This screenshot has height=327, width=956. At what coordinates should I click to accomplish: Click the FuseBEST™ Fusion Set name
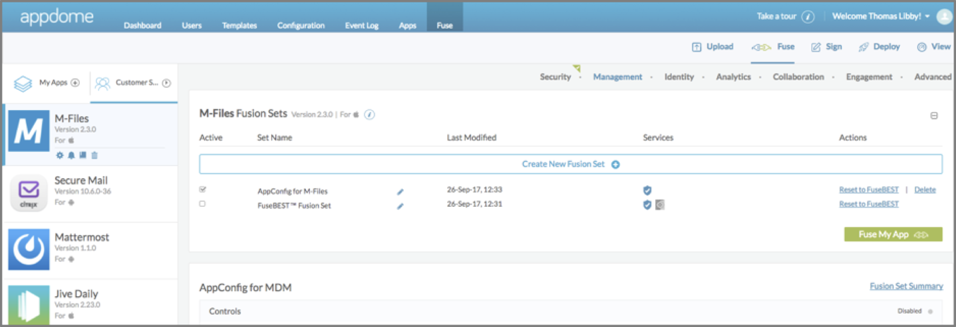[x=294, y=206]
